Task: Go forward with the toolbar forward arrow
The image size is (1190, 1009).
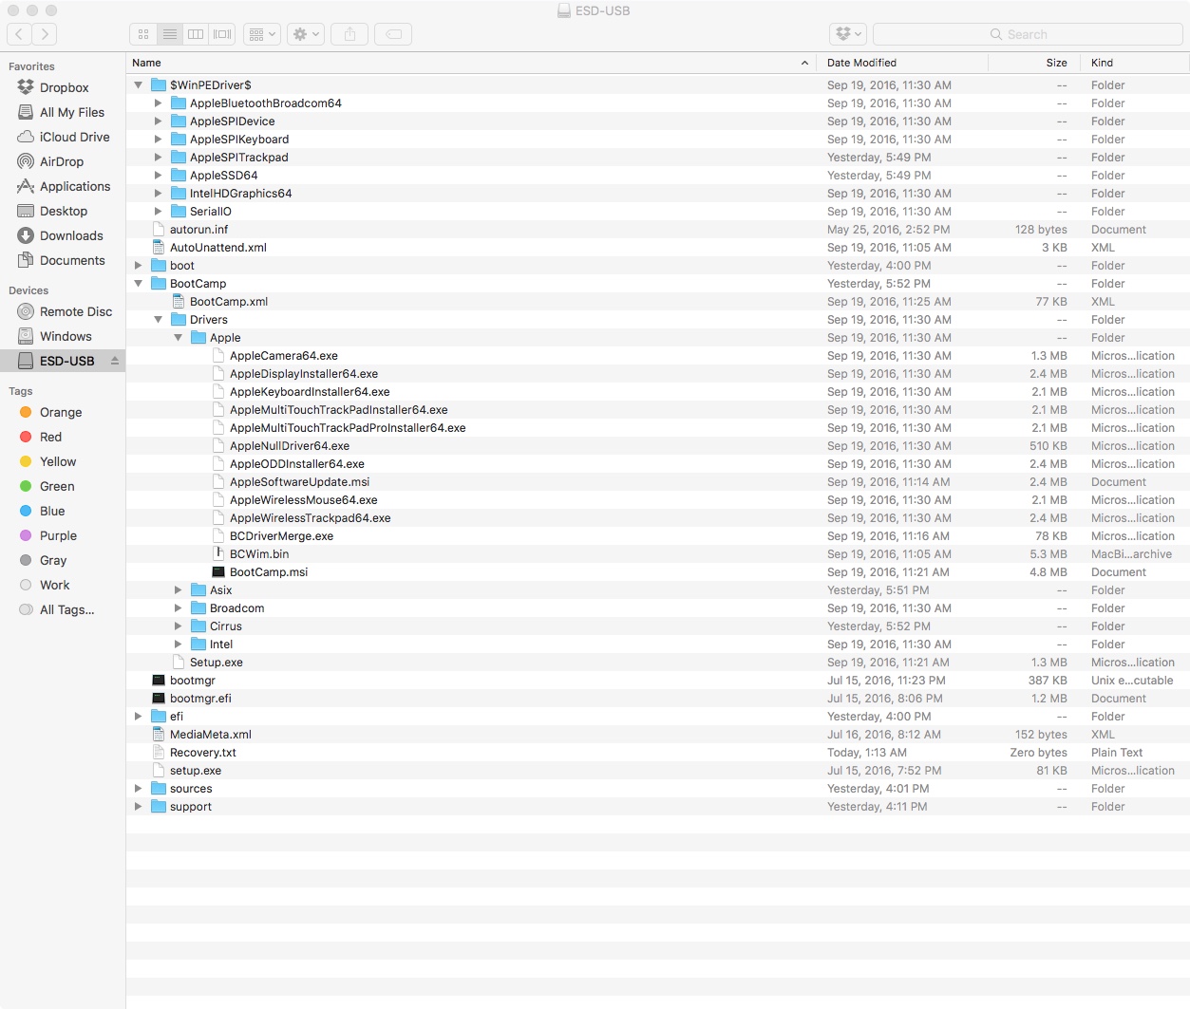Action: point(45,34)
